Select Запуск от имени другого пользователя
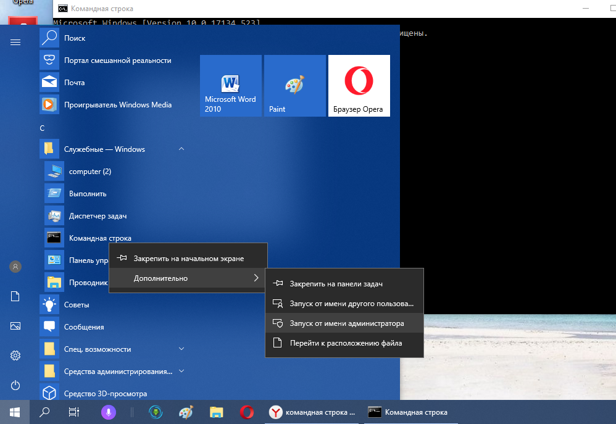The image size is (616, 424). pyautogui.click(x=344, y=304)
